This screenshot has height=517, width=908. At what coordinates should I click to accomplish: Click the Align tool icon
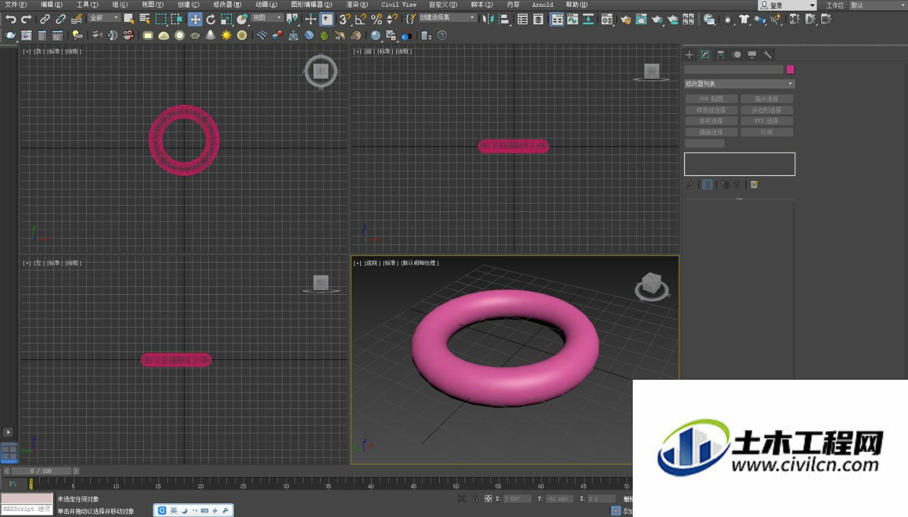pos(503,19)
